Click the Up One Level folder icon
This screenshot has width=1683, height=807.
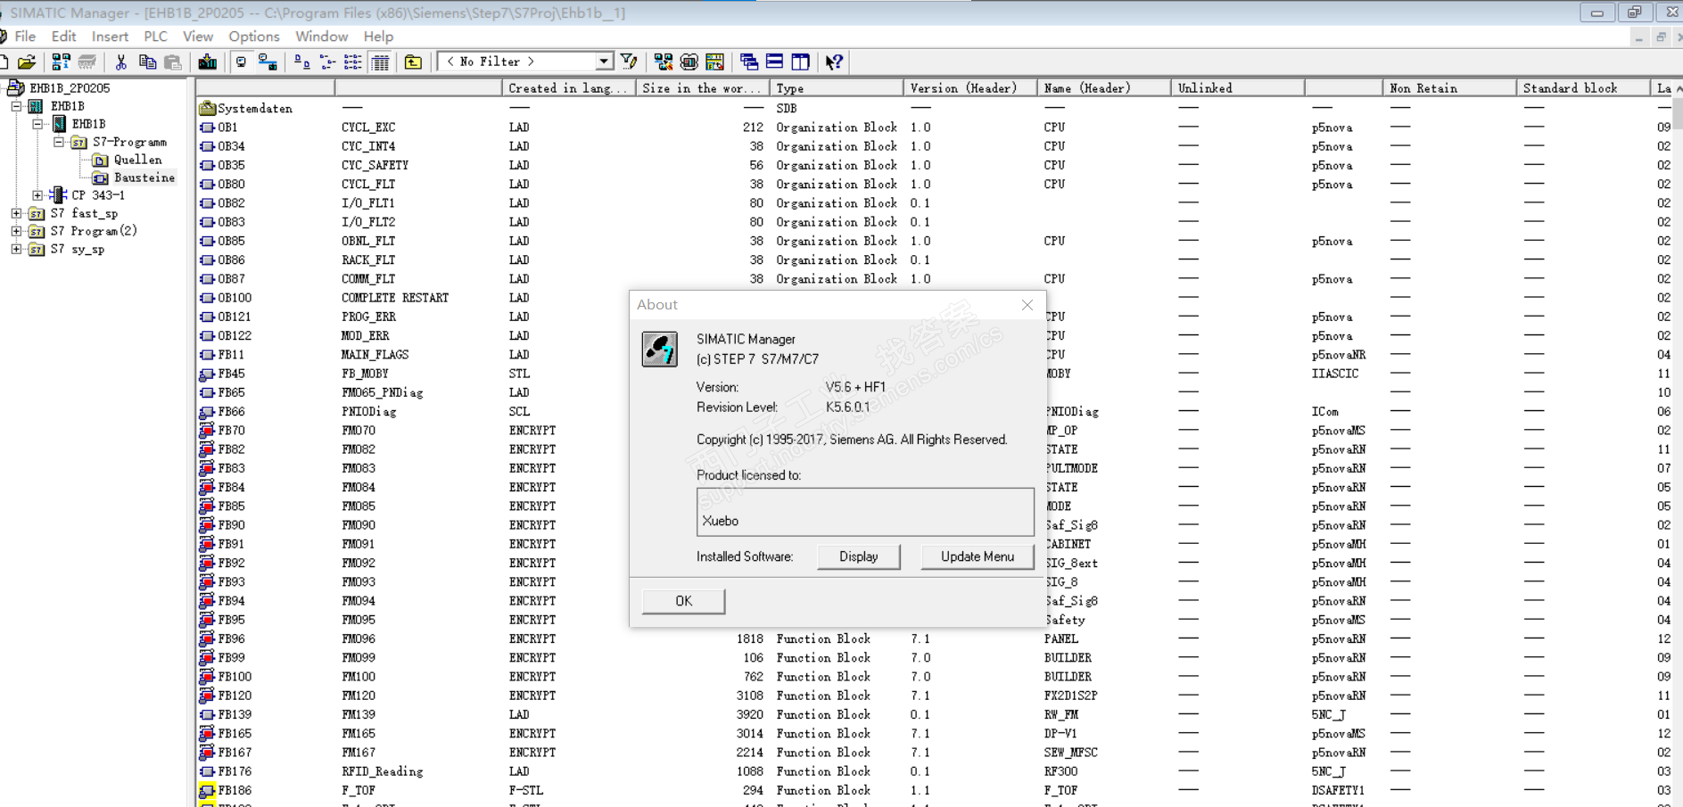(413, 62)
